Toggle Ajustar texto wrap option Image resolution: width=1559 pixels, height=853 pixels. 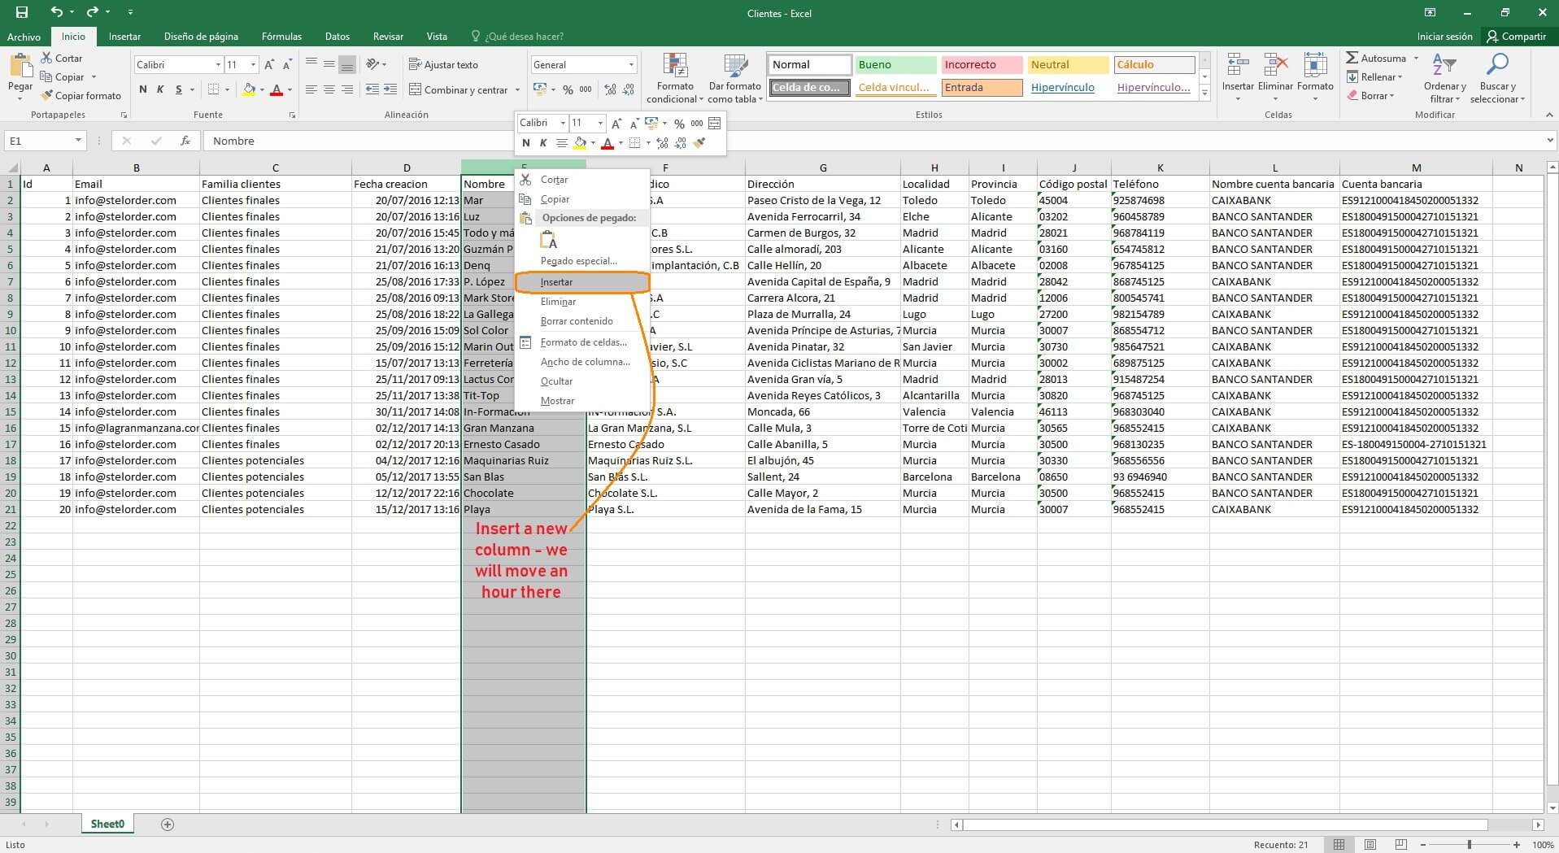tap(443, 65)
